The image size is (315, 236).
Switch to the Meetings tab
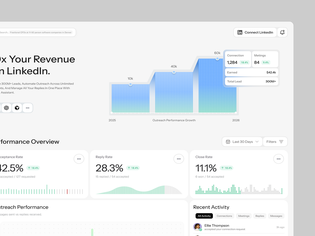point(244,216)
